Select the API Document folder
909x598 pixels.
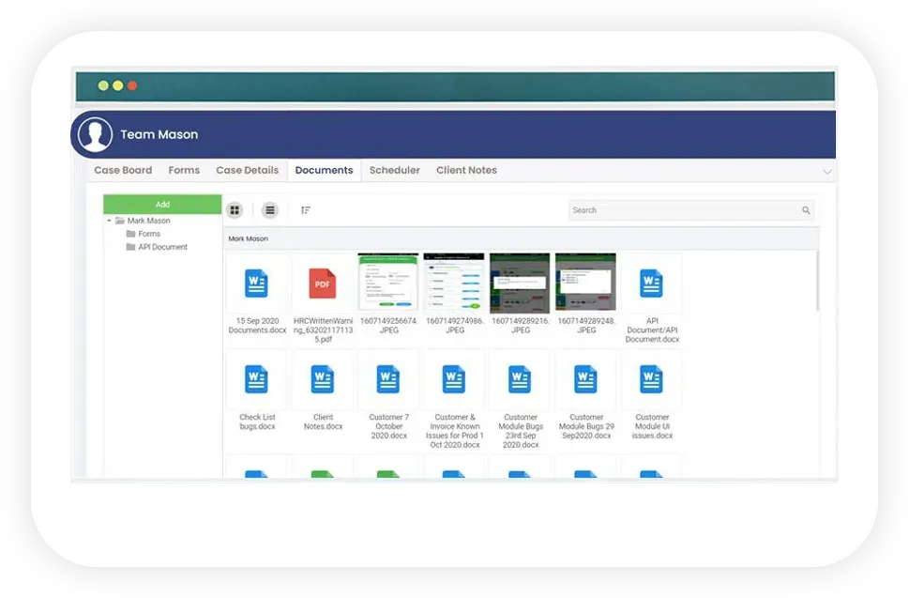coord(162,247)
